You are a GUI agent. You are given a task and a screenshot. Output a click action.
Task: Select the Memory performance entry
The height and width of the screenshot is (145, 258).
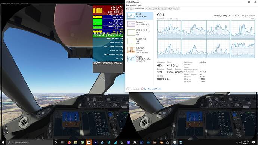click(140, 24)
